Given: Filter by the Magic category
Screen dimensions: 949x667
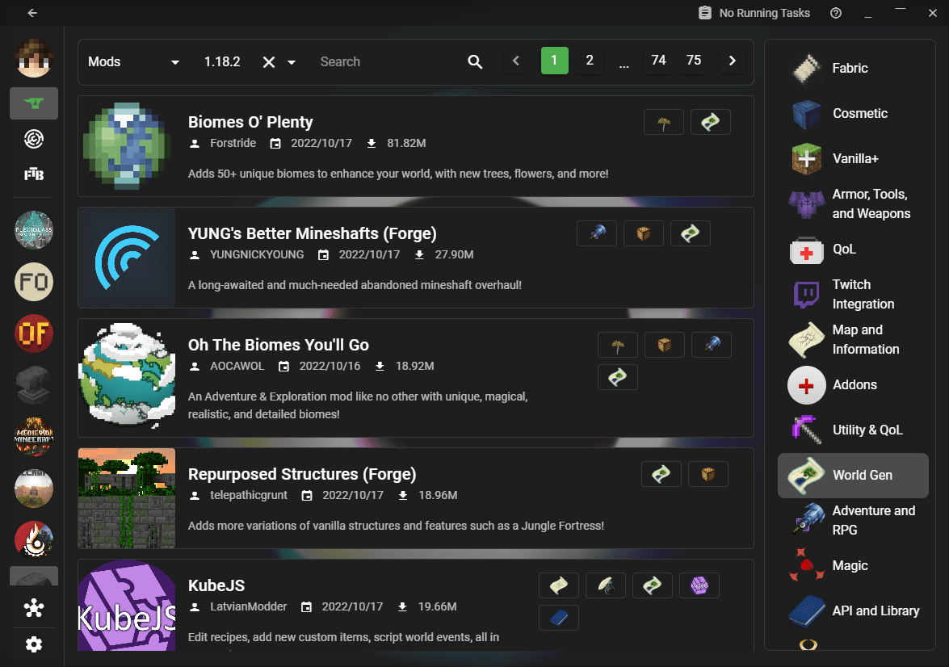Looking at the screenshot, I should 853,566.
